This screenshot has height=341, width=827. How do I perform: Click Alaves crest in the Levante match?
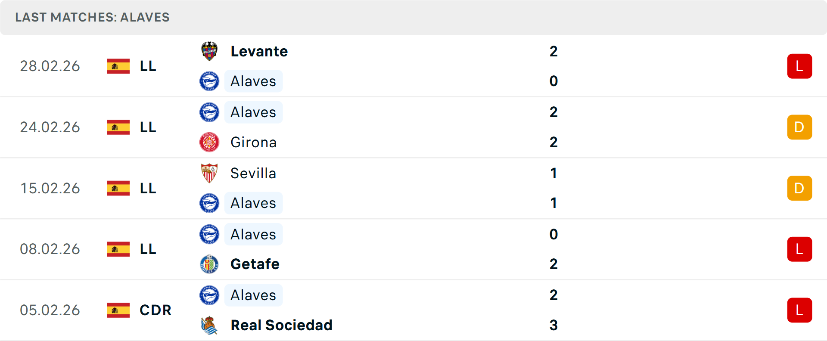pos(209,81)
